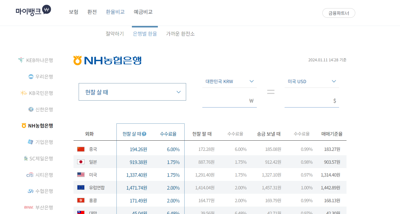Click the SC제일은행 logo icon

[26, 159]
